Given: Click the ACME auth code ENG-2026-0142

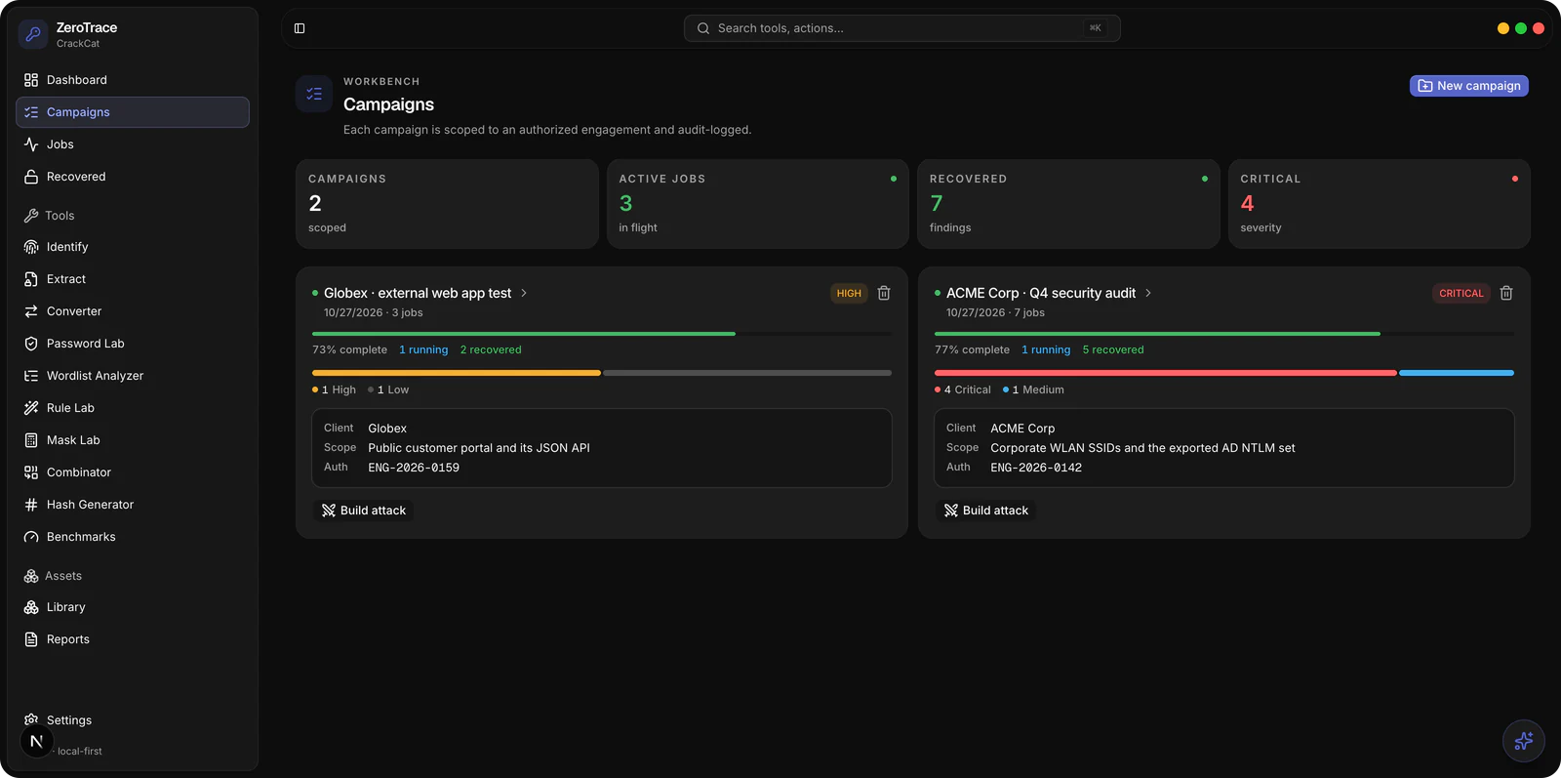Looking at the screenshot, I should coord(1036,468).
